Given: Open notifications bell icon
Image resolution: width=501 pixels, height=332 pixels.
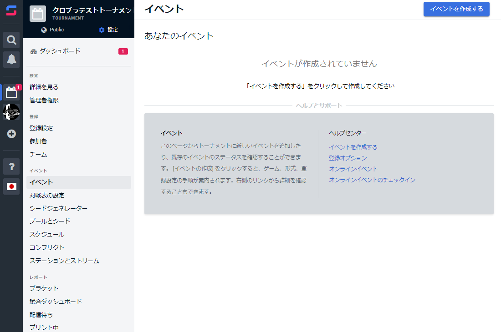Looking at the screenshot, I should [x=11, y=59].
